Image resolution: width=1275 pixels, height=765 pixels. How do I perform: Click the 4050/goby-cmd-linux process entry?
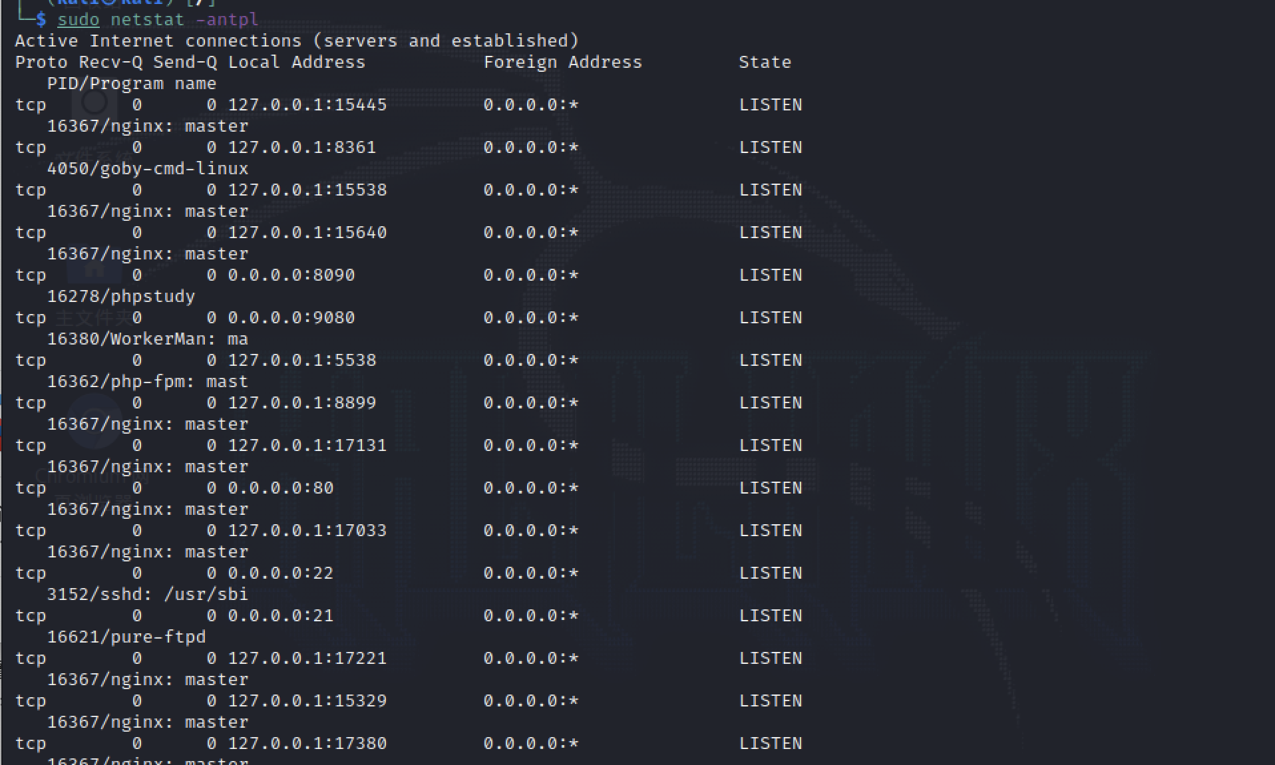click(147, 168)
